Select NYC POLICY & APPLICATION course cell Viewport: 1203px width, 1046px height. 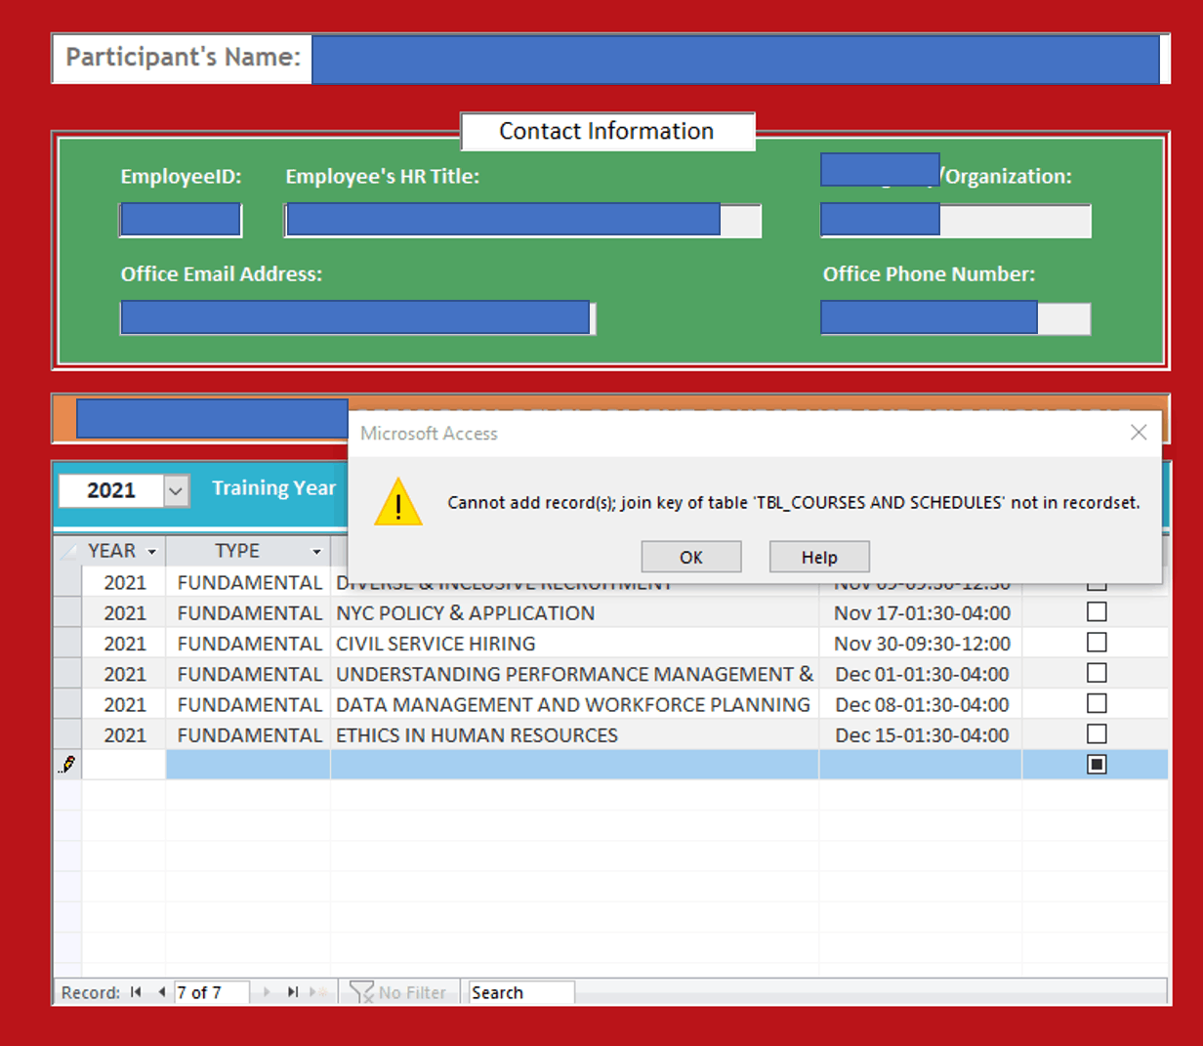pyautogui.click(x=574, y=612)
